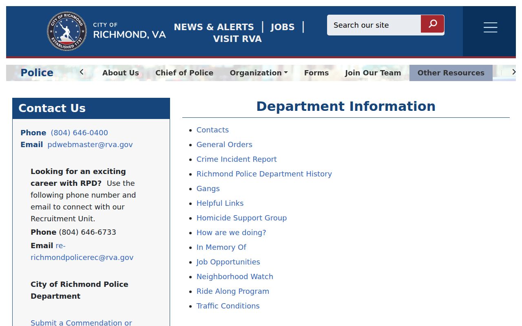Open the About Us tab

pyautogui.click(x=121, y=73)
